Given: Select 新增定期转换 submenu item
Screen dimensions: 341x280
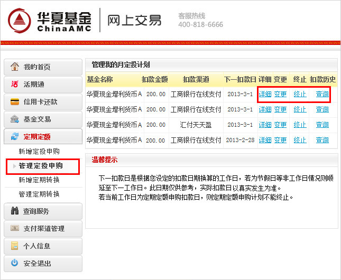Looking at the screenshot, I should 39,180.
